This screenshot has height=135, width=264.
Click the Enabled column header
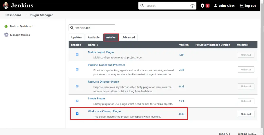[76, 45]
